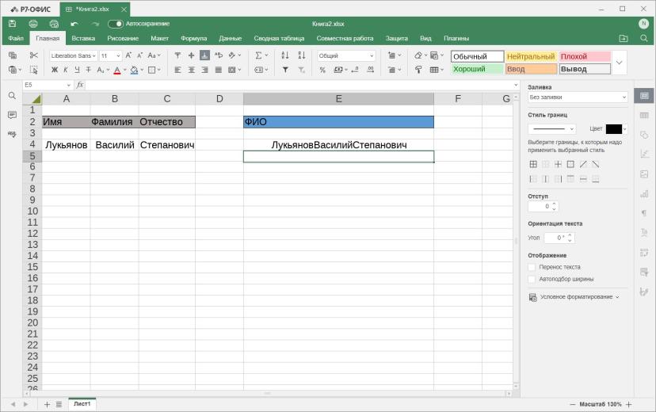Apply filter funnel icon
Viewport: 656px width, 412px height.
[x=285, y=70]
